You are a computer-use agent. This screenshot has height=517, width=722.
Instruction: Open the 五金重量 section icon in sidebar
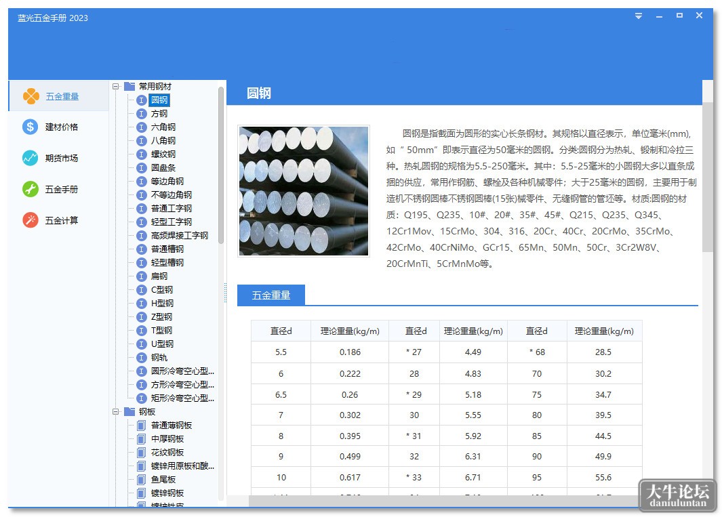tap(31, 96)
